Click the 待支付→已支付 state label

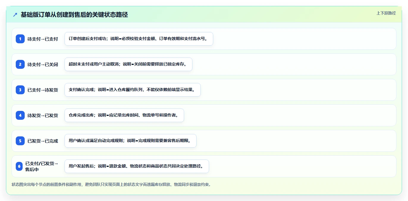click(43, 39)
